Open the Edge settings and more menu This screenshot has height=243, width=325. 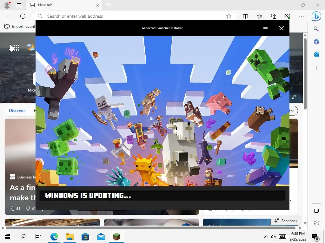[302, 16]
